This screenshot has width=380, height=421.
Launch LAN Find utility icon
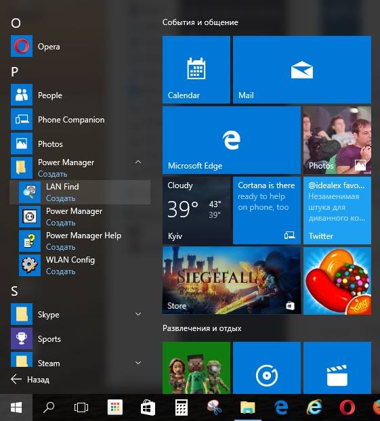pos(30,192)
